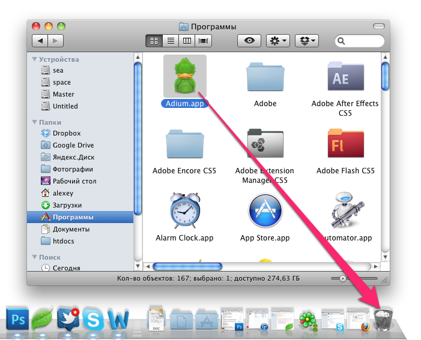The image size is (421, 340).
Task: Select the Automator.app robot icon
Action: (x=347, y=210)
